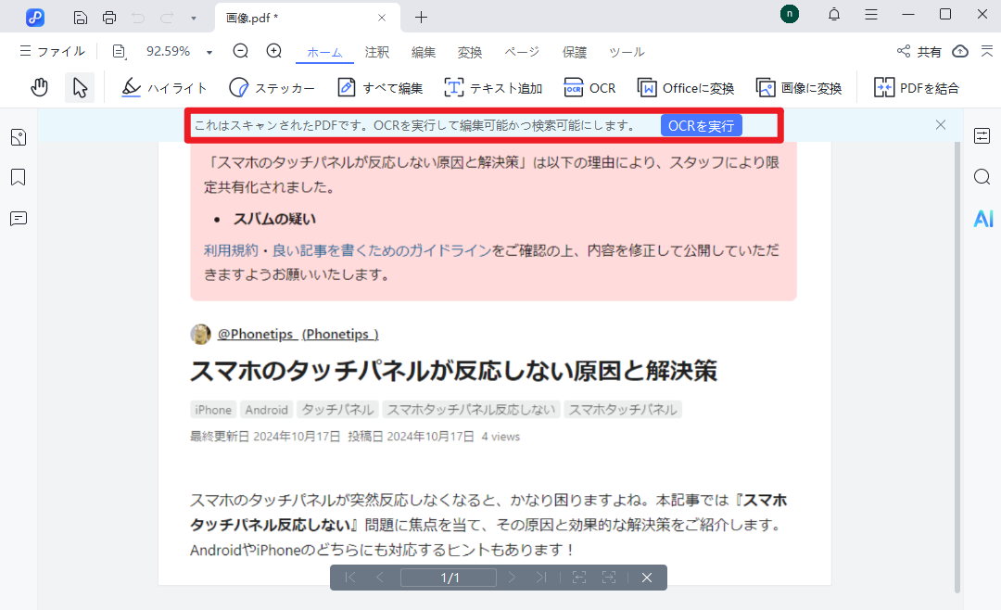This screenshot has width=1001, height=610.
Task: Click the iPhone tag
Action: point(213,410)
